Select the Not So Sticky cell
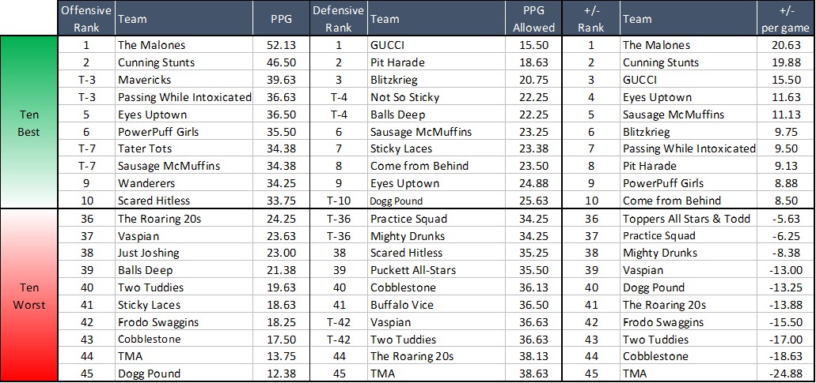Image resolution: width=816 pixels, height=383 pixels. coord(405,97)
